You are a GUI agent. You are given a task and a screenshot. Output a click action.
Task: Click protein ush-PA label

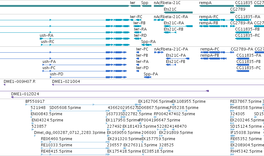pyautogui.click(x=49, y=62)
